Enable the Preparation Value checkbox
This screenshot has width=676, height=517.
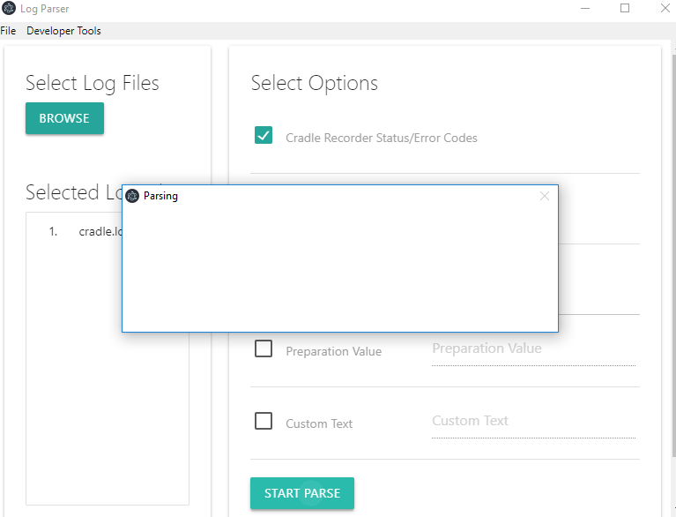tap(264, 348)
